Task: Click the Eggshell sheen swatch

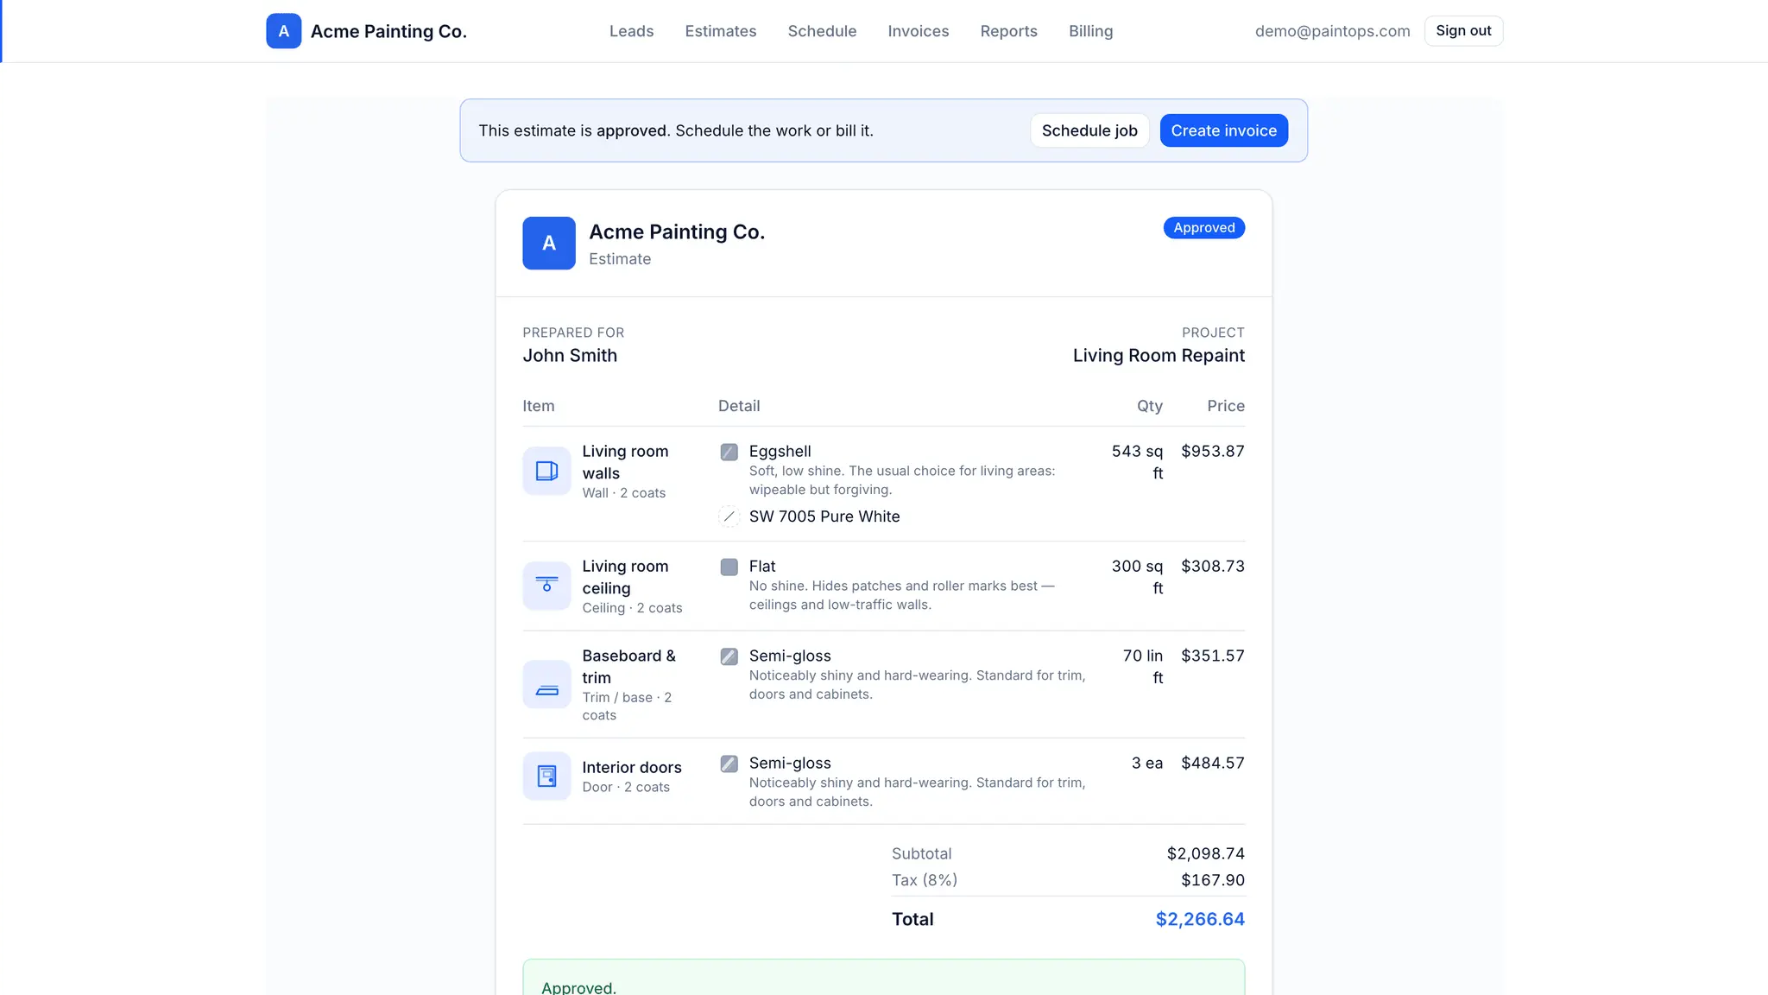Action: pos(729,452)
